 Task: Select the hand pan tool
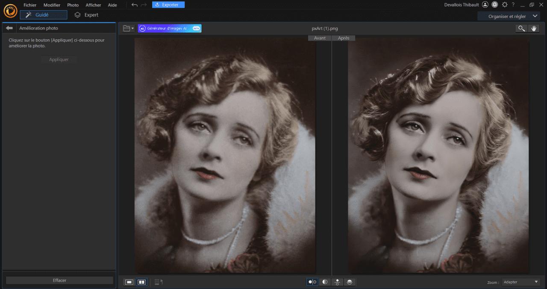coord(533,28)
